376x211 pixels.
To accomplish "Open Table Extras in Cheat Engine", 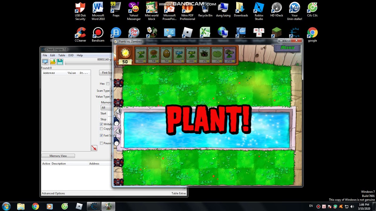I will click(x=179, y=193).
